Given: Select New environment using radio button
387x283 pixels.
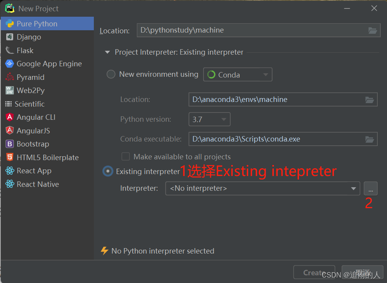Looking at the screenshot, I should click(x=111, y=74).
